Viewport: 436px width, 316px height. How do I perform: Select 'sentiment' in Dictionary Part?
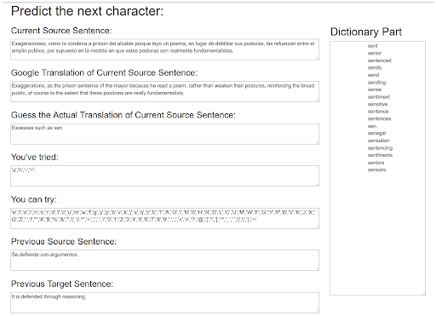click(379, 97)
